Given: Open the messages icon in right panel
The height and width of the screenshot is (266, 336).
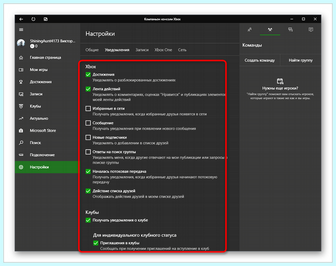Looking at the screenshot, I should (290, 30).
